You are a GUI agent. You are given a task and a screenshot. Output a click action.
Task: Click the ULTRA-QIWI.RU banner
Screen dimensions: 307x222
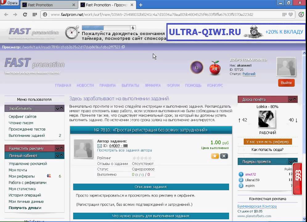tap(236, 32)
